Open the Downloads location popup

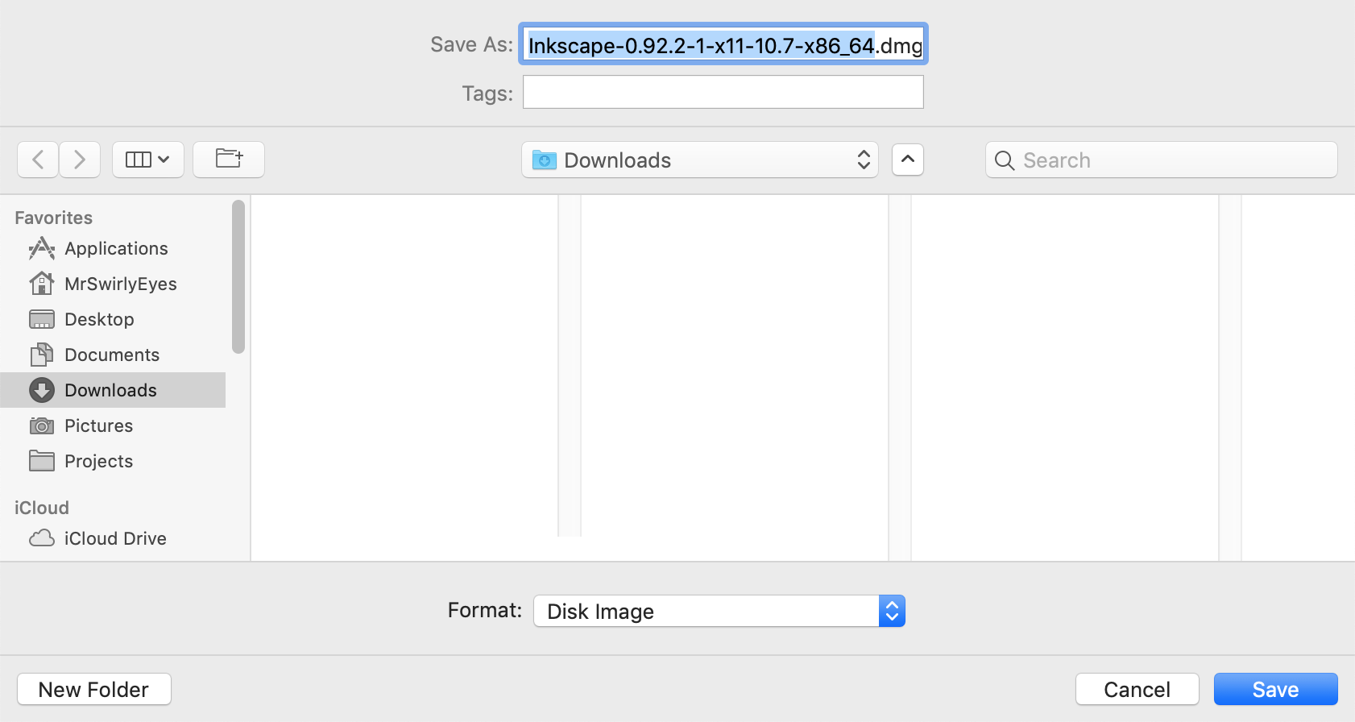pyautogui.click(x=699, y=160)
